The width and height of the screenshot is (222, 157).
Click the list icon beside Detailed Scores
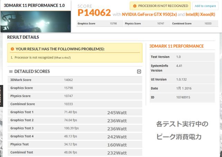pyautogui.click(x=11, y=72)
